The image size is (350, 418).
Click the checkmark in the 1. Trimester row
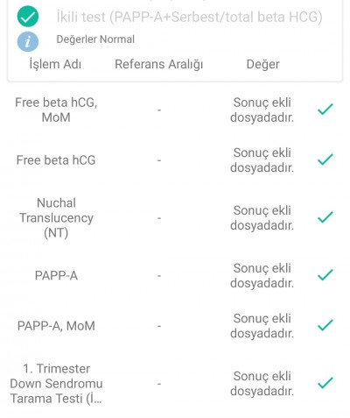tap(325, 383)
